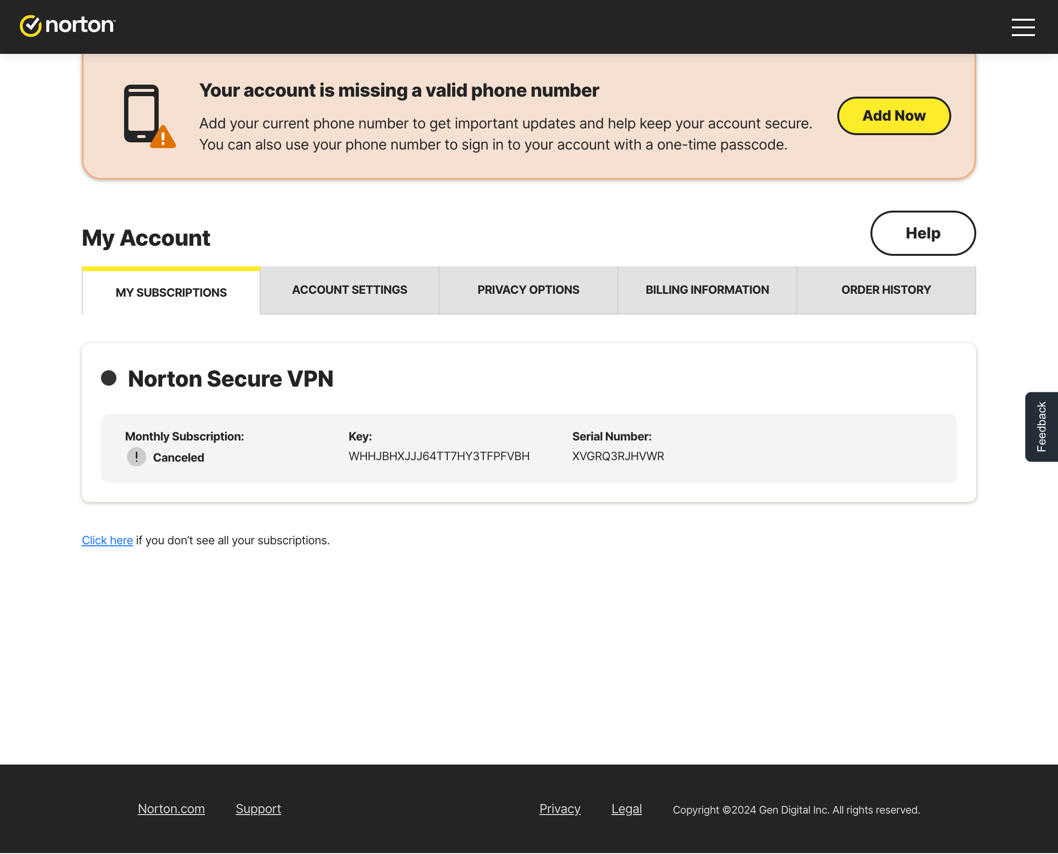Click the Norton logo in header

tap(67, 25)
